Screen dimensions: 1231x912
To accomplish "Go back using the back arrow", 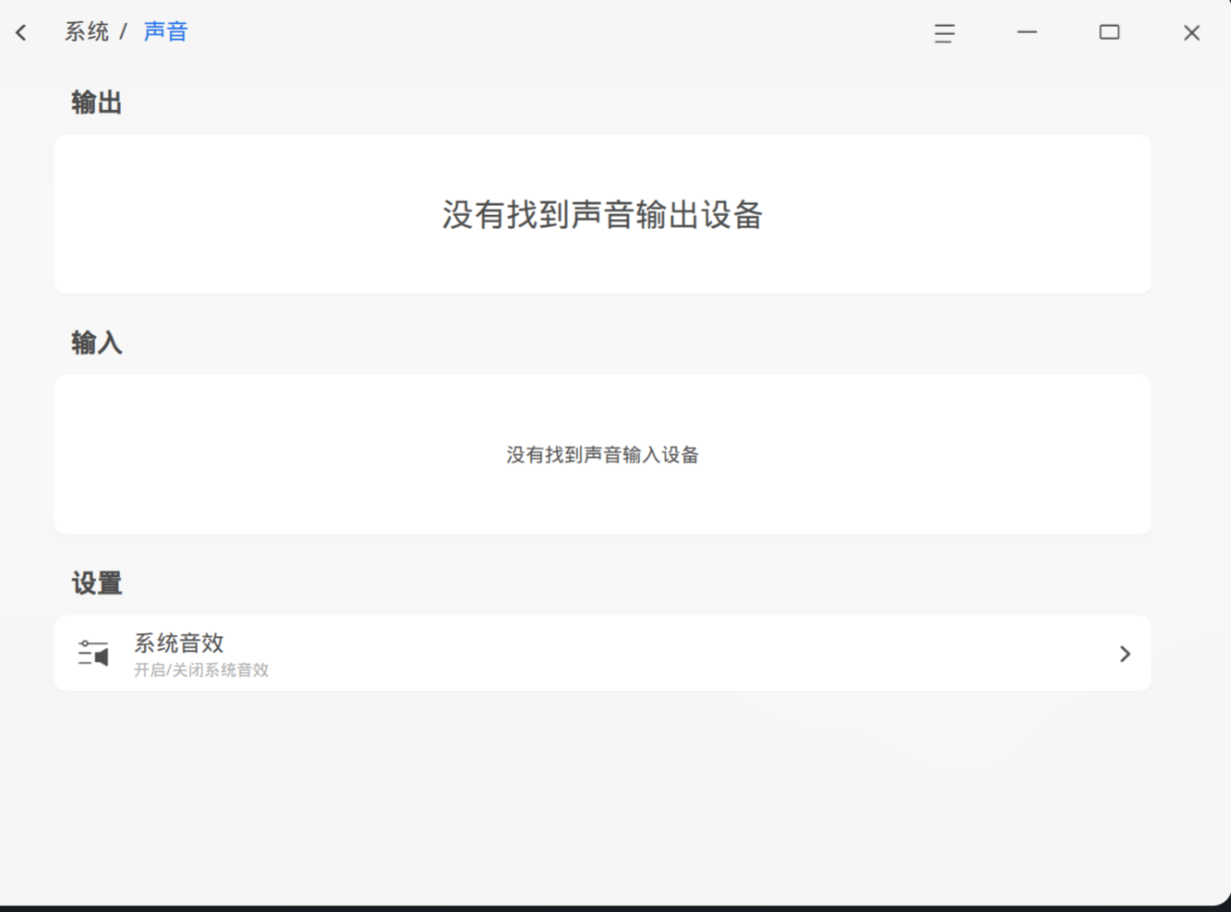I will 21,33.
